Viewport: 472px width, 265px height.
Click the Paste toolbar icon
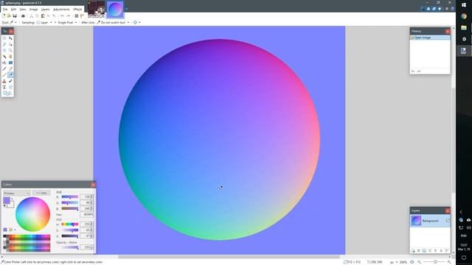tap(43, 15)
